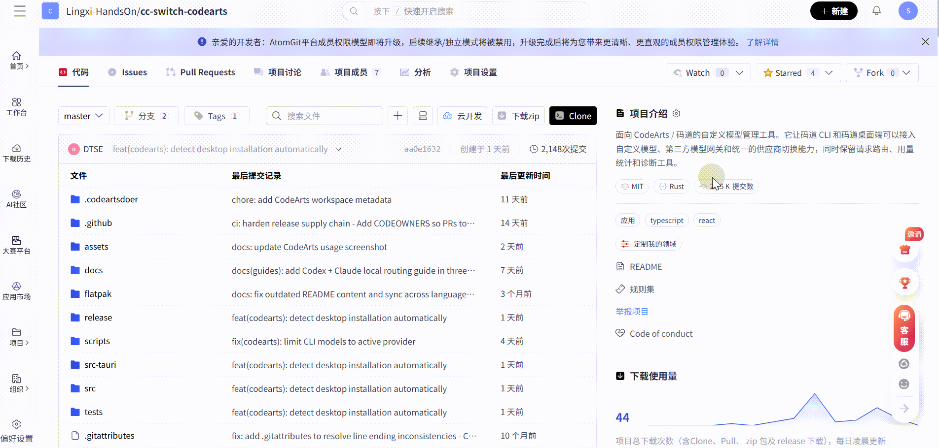939x448 pixels.
Task: Expand the latest commit message details
Action: click(338, 149)
